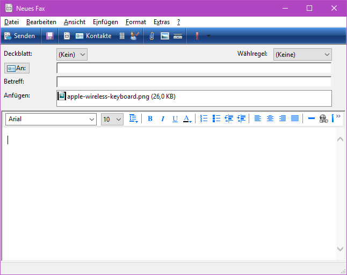Click the insert hyperlink icon

pos(323,119)
